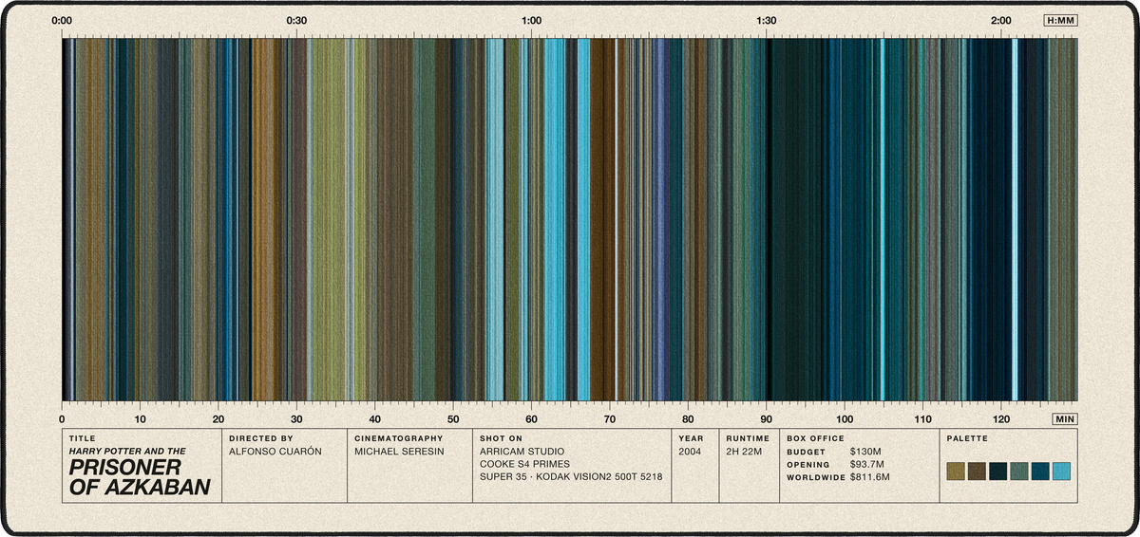The image size is (1140, 537).
Task: Pick the deep blue palette swatch
Action: pos(1041,472)
